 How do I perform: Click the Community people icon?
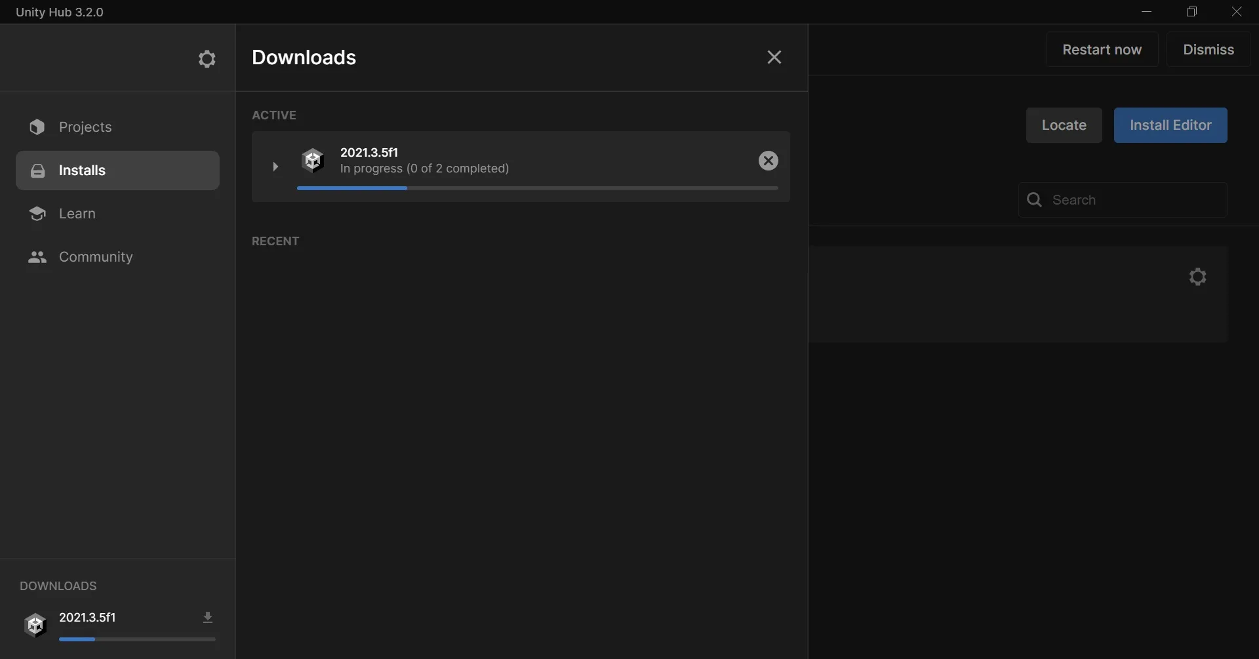point(37,257)
